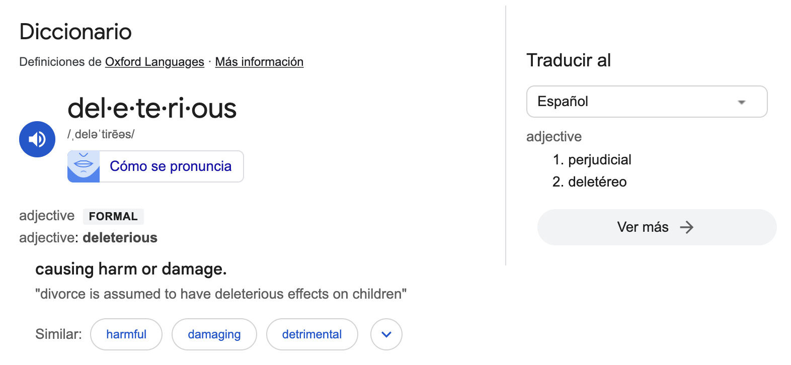Click the divorce example sentence
791x365 pixels.
point(221,294)
